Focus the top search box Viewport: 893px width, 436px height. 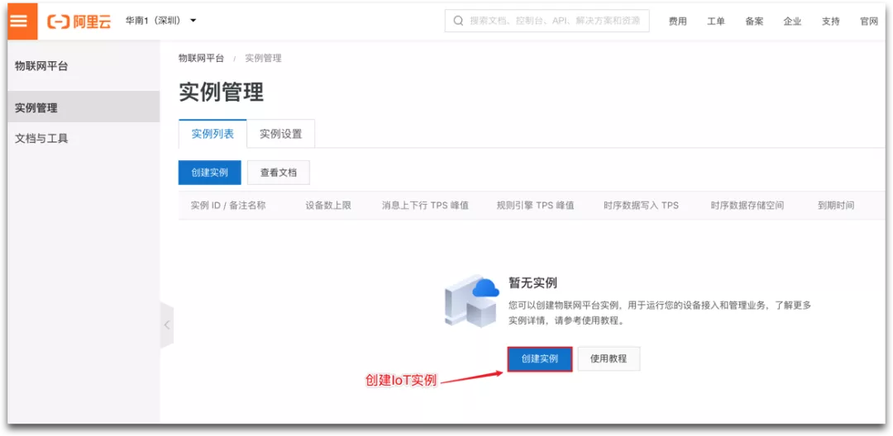(x=547, y=21)
